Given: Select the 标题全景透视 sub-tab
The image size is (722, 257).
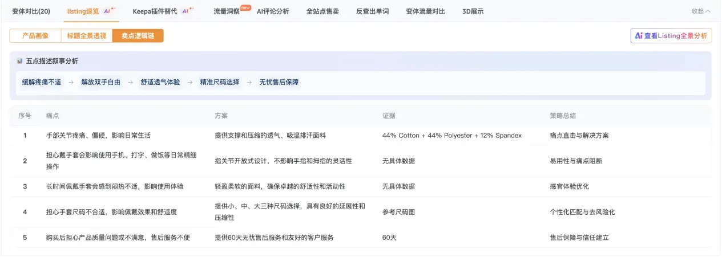Looking at the screenshot, I should click(86, 36).
